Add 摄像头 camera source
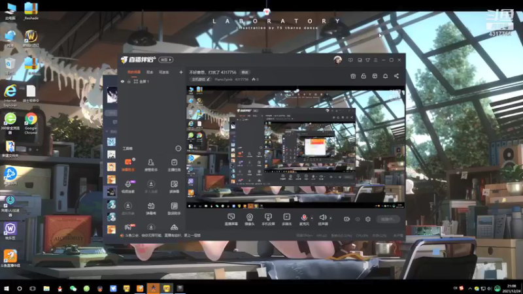Screen dimensions: 523x294 tap(250, 220)
